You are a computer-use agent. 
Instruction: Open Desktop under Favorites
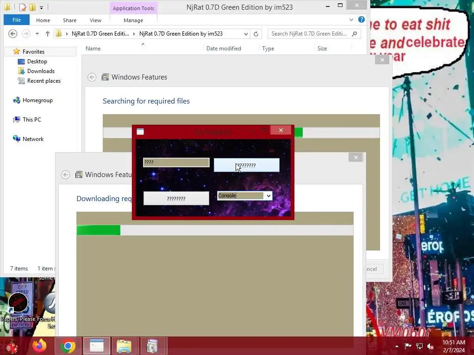[x=37, y=61]
